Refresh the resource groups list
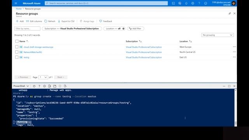Viewport: 249px width, 140px height. 50,21
